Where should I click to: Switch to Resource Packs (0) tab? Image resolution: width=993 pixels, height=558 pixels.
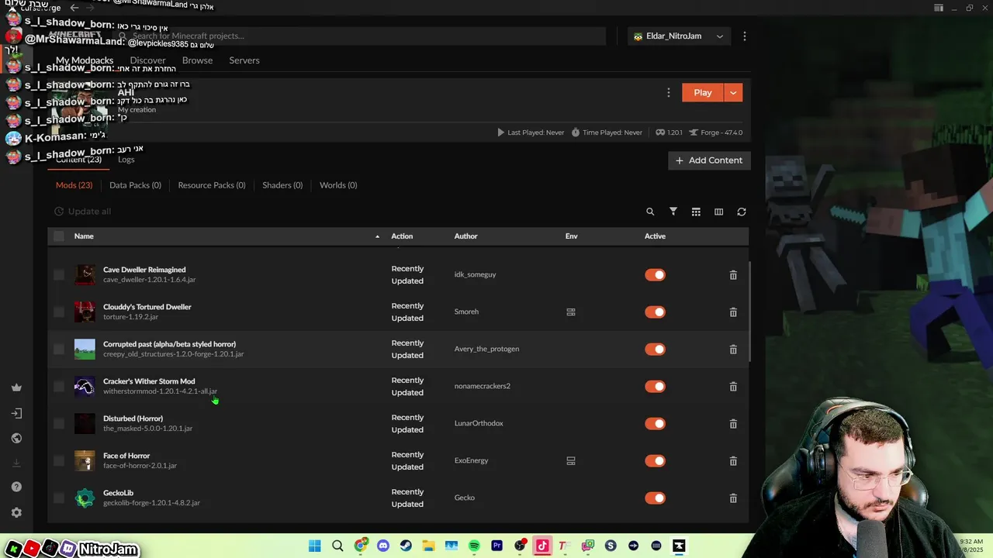click(x=212, y=185)
